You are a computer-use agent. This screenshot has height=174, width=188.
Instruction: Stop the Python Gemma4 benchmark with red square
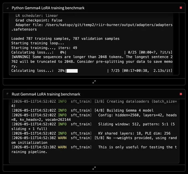[181, 8]
